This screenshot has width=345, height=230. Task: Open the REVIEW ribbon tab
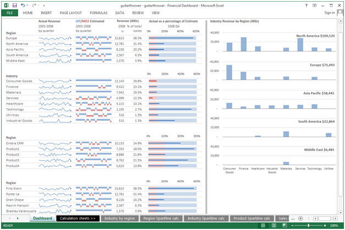(x=138, y=13)
